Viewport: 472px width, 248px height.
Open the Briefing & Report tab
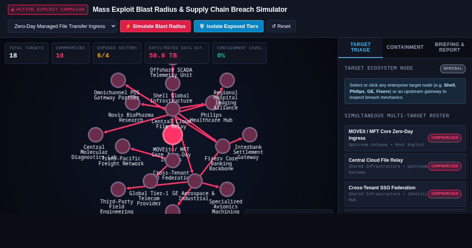(450, 47)
